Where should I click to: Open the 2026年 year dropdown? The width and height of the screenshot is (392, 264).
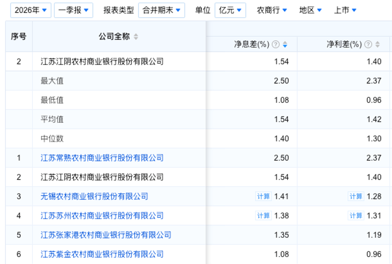point(31,10)
